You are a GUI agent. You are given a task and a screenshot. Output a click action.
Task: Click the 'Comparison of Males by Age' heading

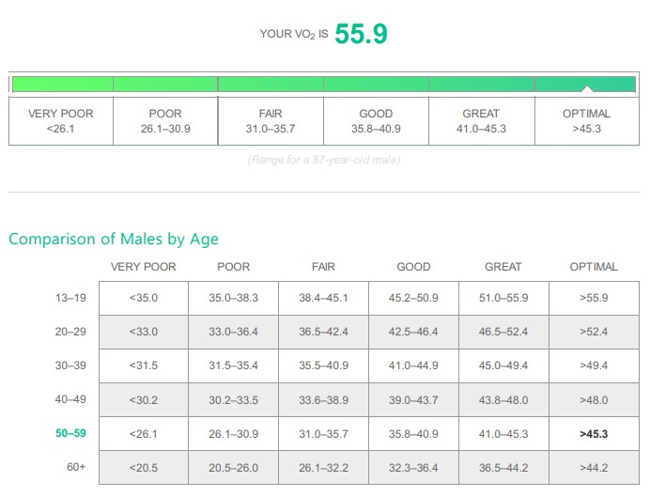coord(114,239)
